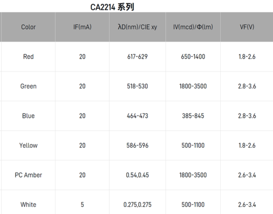Select the 385-845 intensity cell
This screenshot has width=273, height=214.
(x=193, y=116)
